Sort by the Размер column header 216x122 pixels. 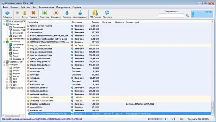pyautogui.click(x=95, y=22)
